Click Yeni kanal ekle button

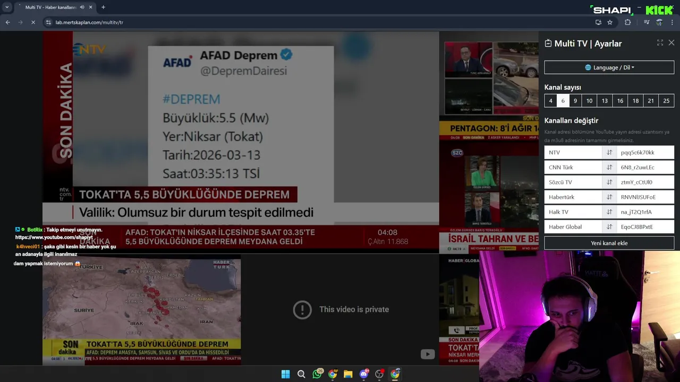tap(609, 243)
